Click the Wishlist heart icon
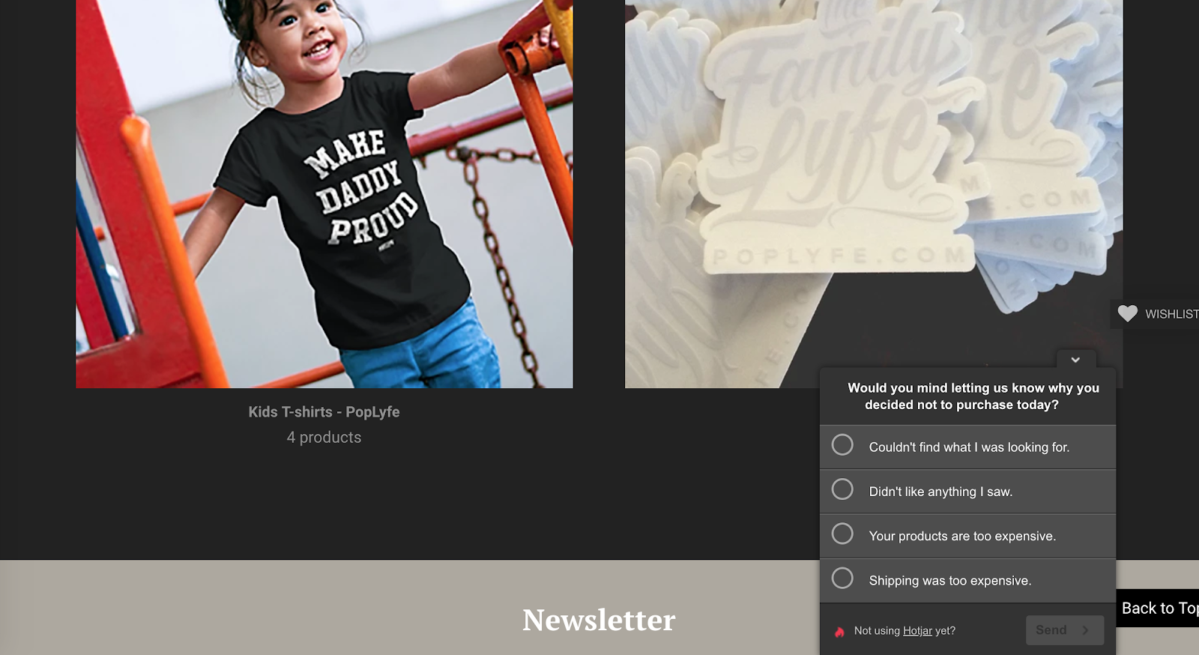Viewport: 1199px width, 655px height. tap(1127, 313)
